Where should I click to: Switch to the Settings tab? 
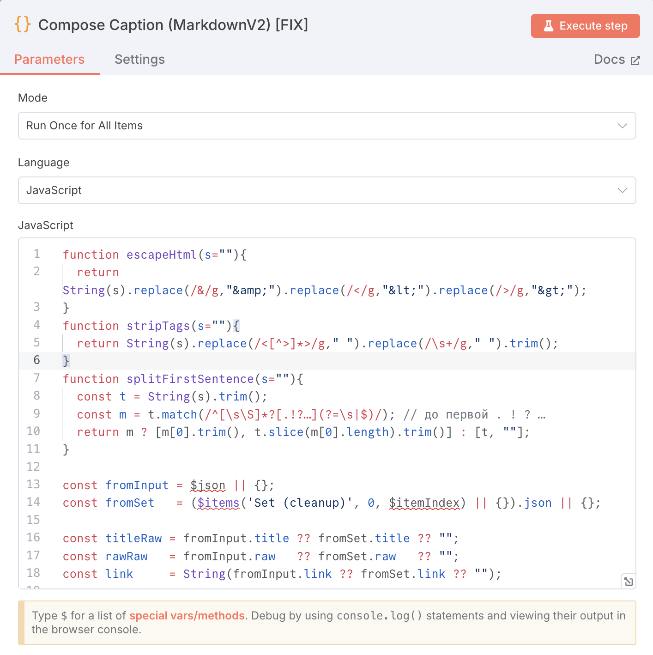tap(139, 60)
